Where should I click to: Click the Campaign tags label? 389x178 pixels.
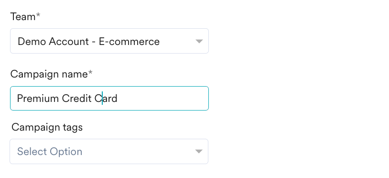click(x=47, y=127)
